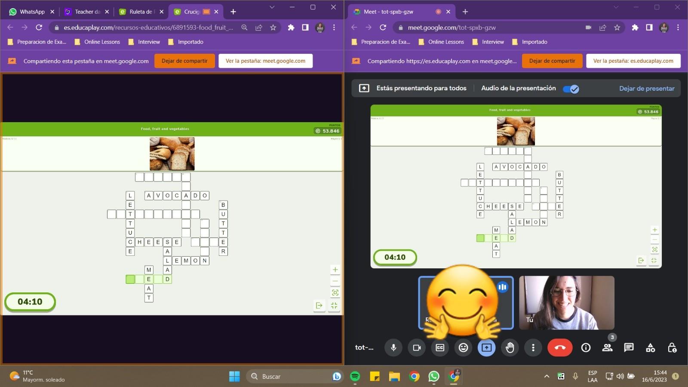This screenshot has height=387, width=688.
Task: Hang up the Google Meet call
Action: pos(559,347)
